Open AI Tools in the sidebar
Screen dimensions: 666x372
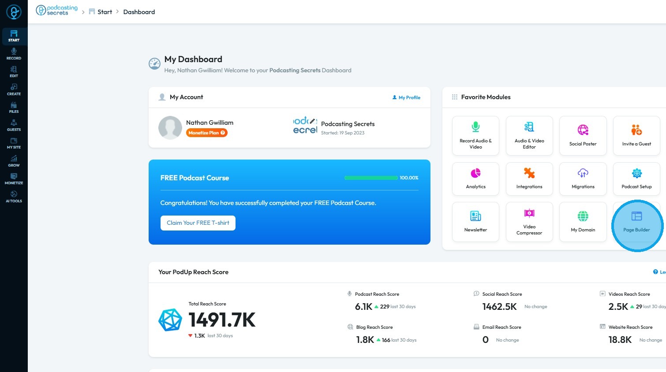click(x=14, y=197)
